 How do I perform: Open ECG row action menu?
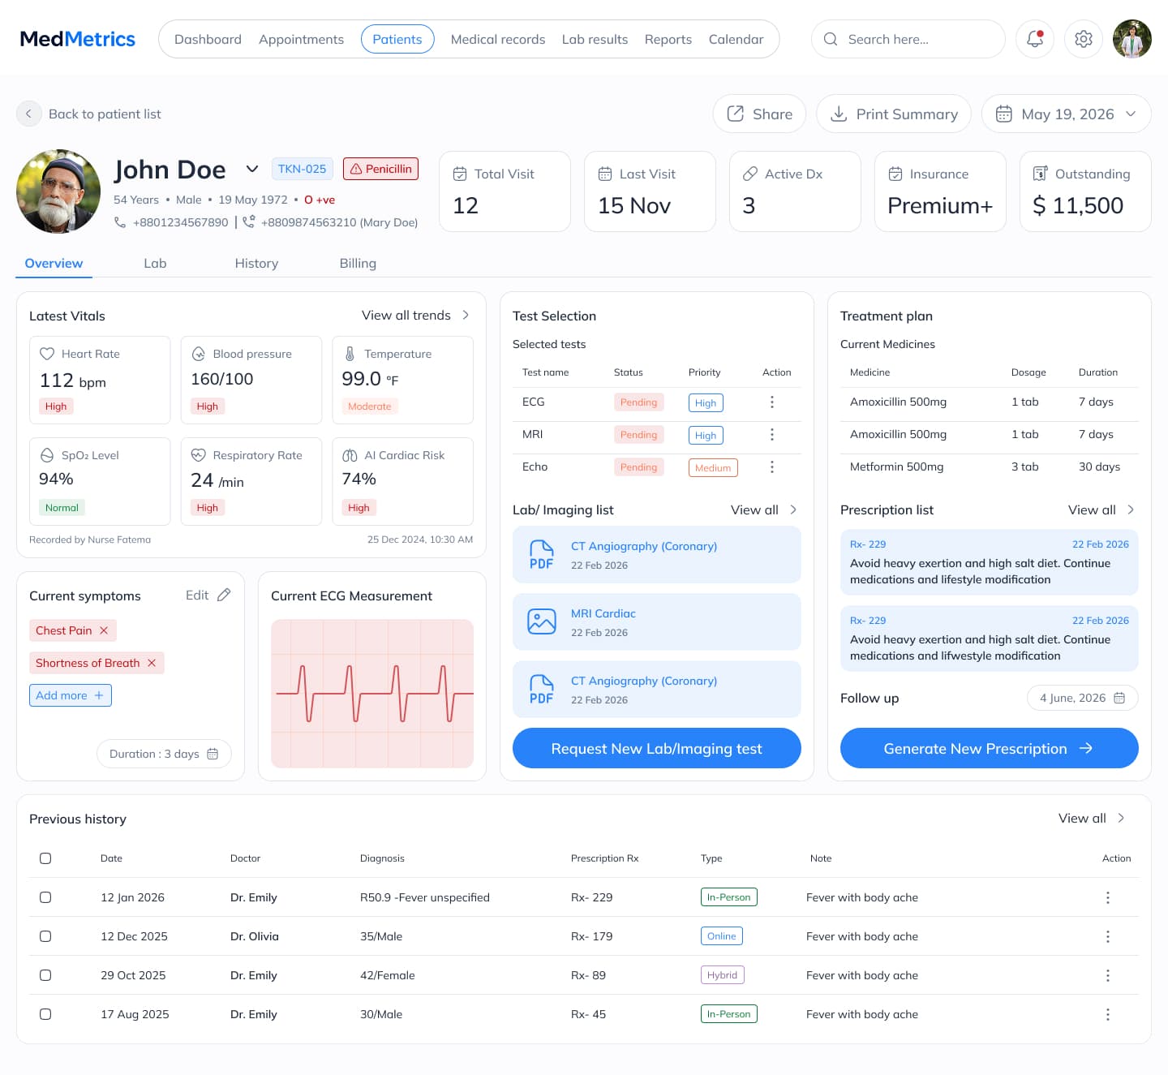pos(771,402)
